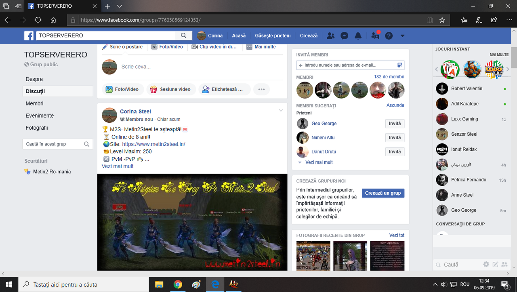Open Corina profile link in top bar
Screen dimensions: 517x292
(210, 36)
